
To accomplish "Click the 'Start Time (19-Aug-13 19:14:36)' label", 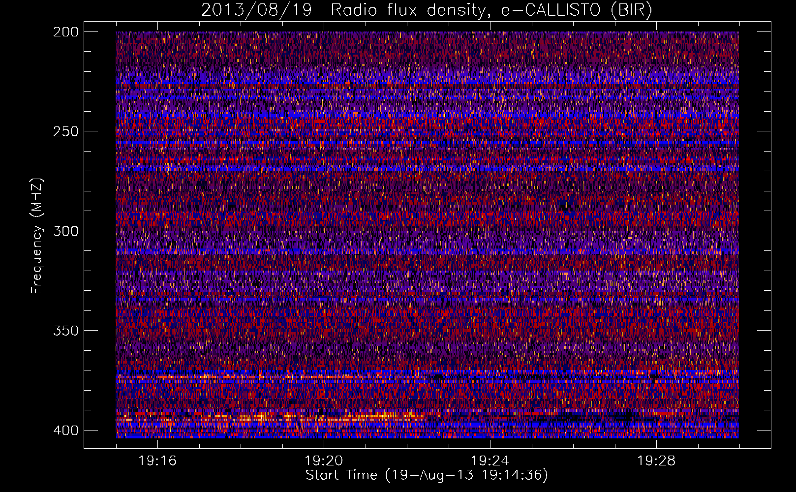I will 427,475.
